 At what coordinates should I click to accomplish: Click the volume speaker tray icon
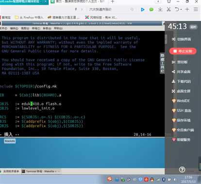[x=175, y=180]
